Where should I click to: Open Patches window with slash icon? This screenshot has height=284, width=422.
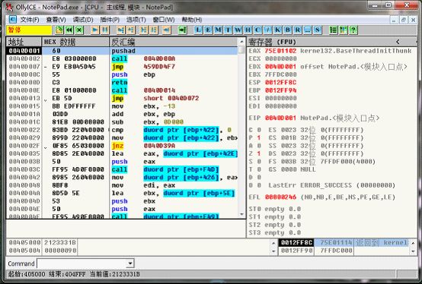[268, 30]
